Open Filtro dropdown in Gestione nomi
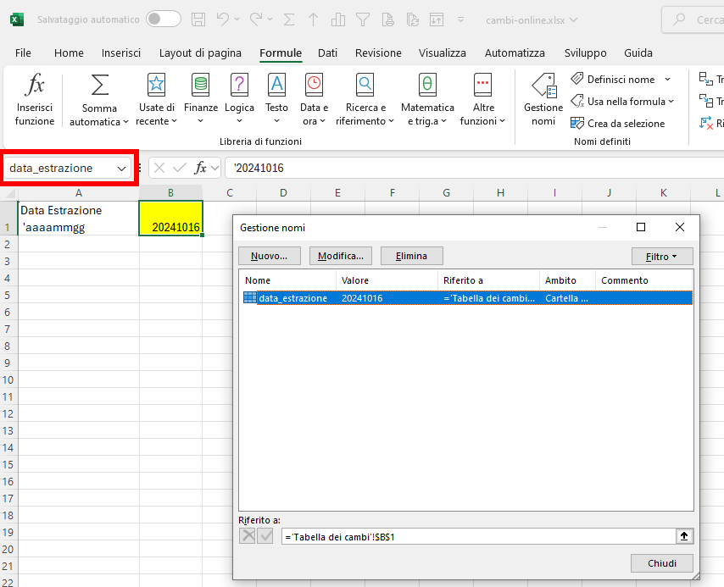 662,256
